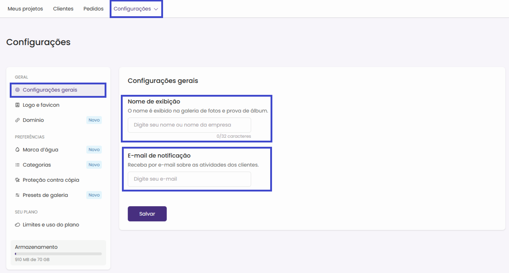The image size is (509, 273).
Task: Click the list icon beside Categorias
Action: 17,165
